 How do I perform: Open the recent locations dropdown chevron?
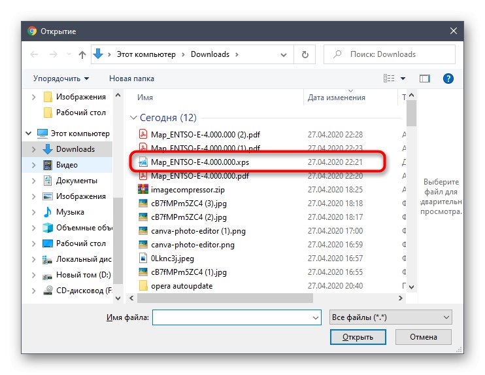[69, 54]
